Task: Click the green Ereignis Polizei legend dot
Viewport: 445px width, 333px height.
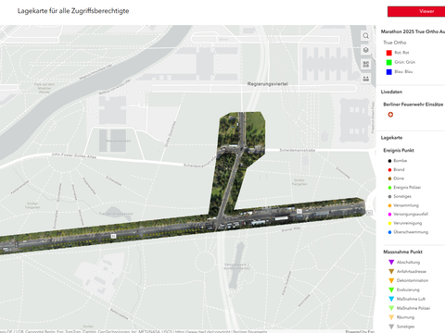Action: coord(389,188)
